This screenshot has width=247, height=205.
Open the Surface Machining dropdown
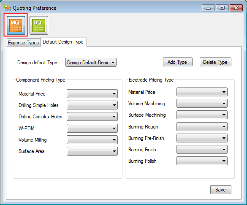(202, 115)
